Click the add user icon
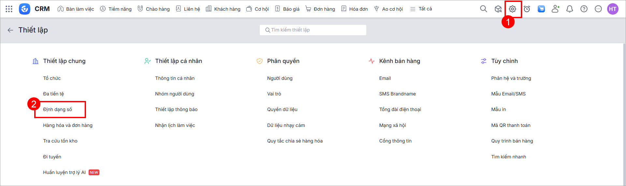This screenshot has width=626, height=186. (x=555, y=9)
